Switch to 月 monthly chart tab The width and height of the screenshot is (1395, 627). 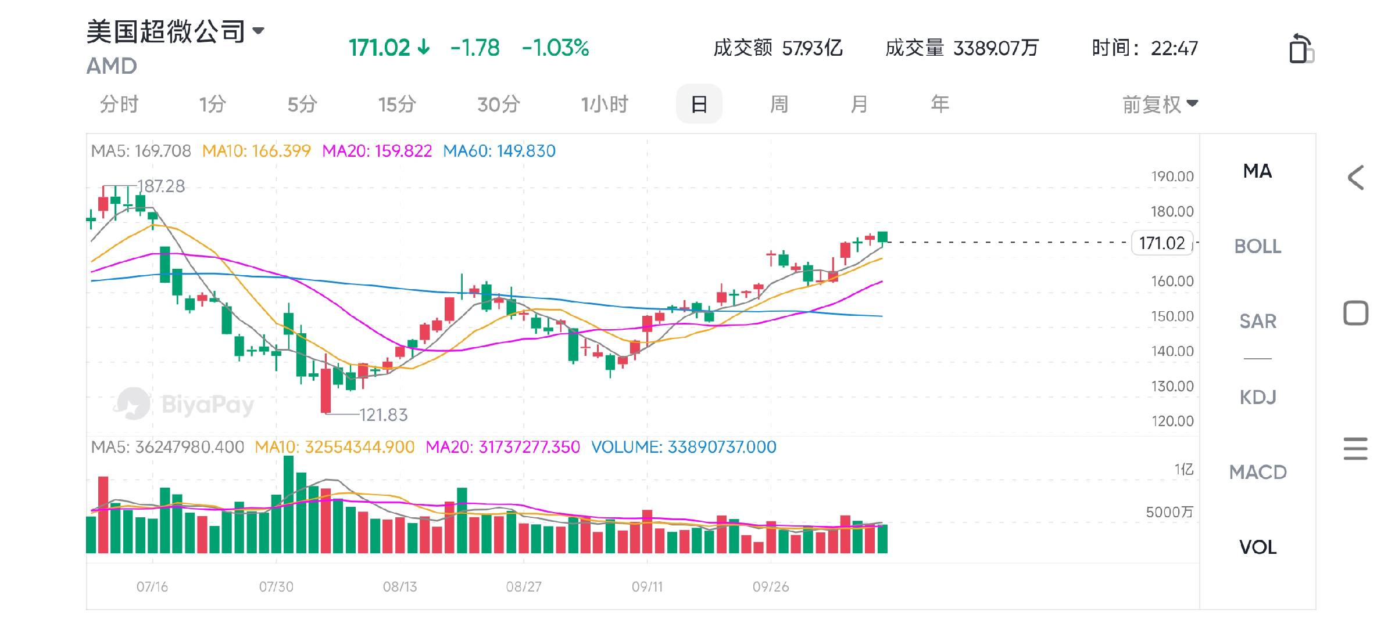point(859,105)
